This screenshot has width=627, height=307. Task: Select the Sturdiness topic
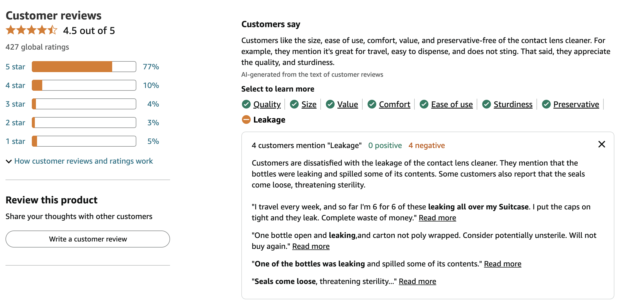pyautogui.click(x=513, y=104)
